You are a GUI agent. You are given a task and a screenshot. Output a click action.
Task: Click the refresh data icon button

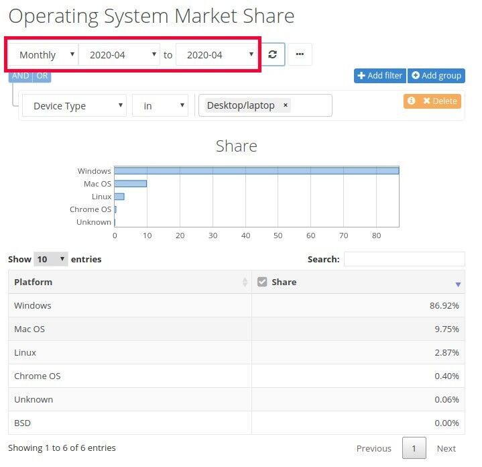coord(272,54)
